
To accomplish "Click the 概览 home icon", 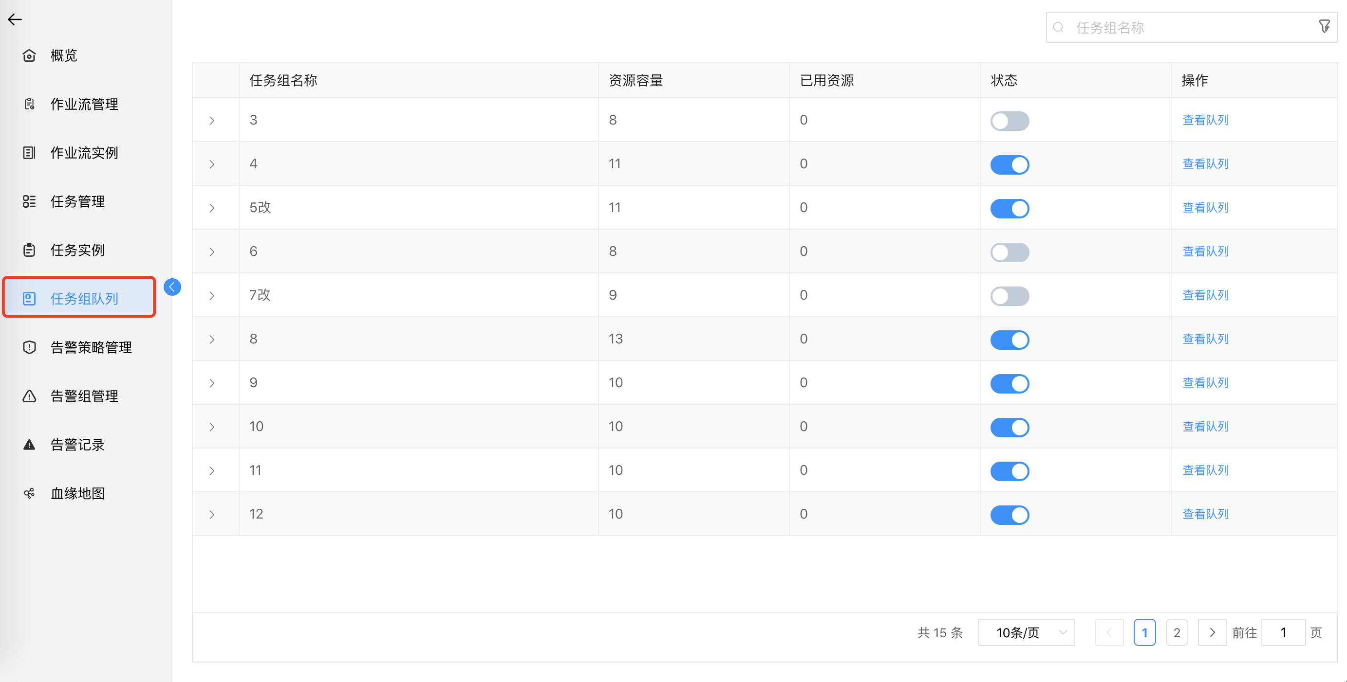I will (x=29, y=55).
